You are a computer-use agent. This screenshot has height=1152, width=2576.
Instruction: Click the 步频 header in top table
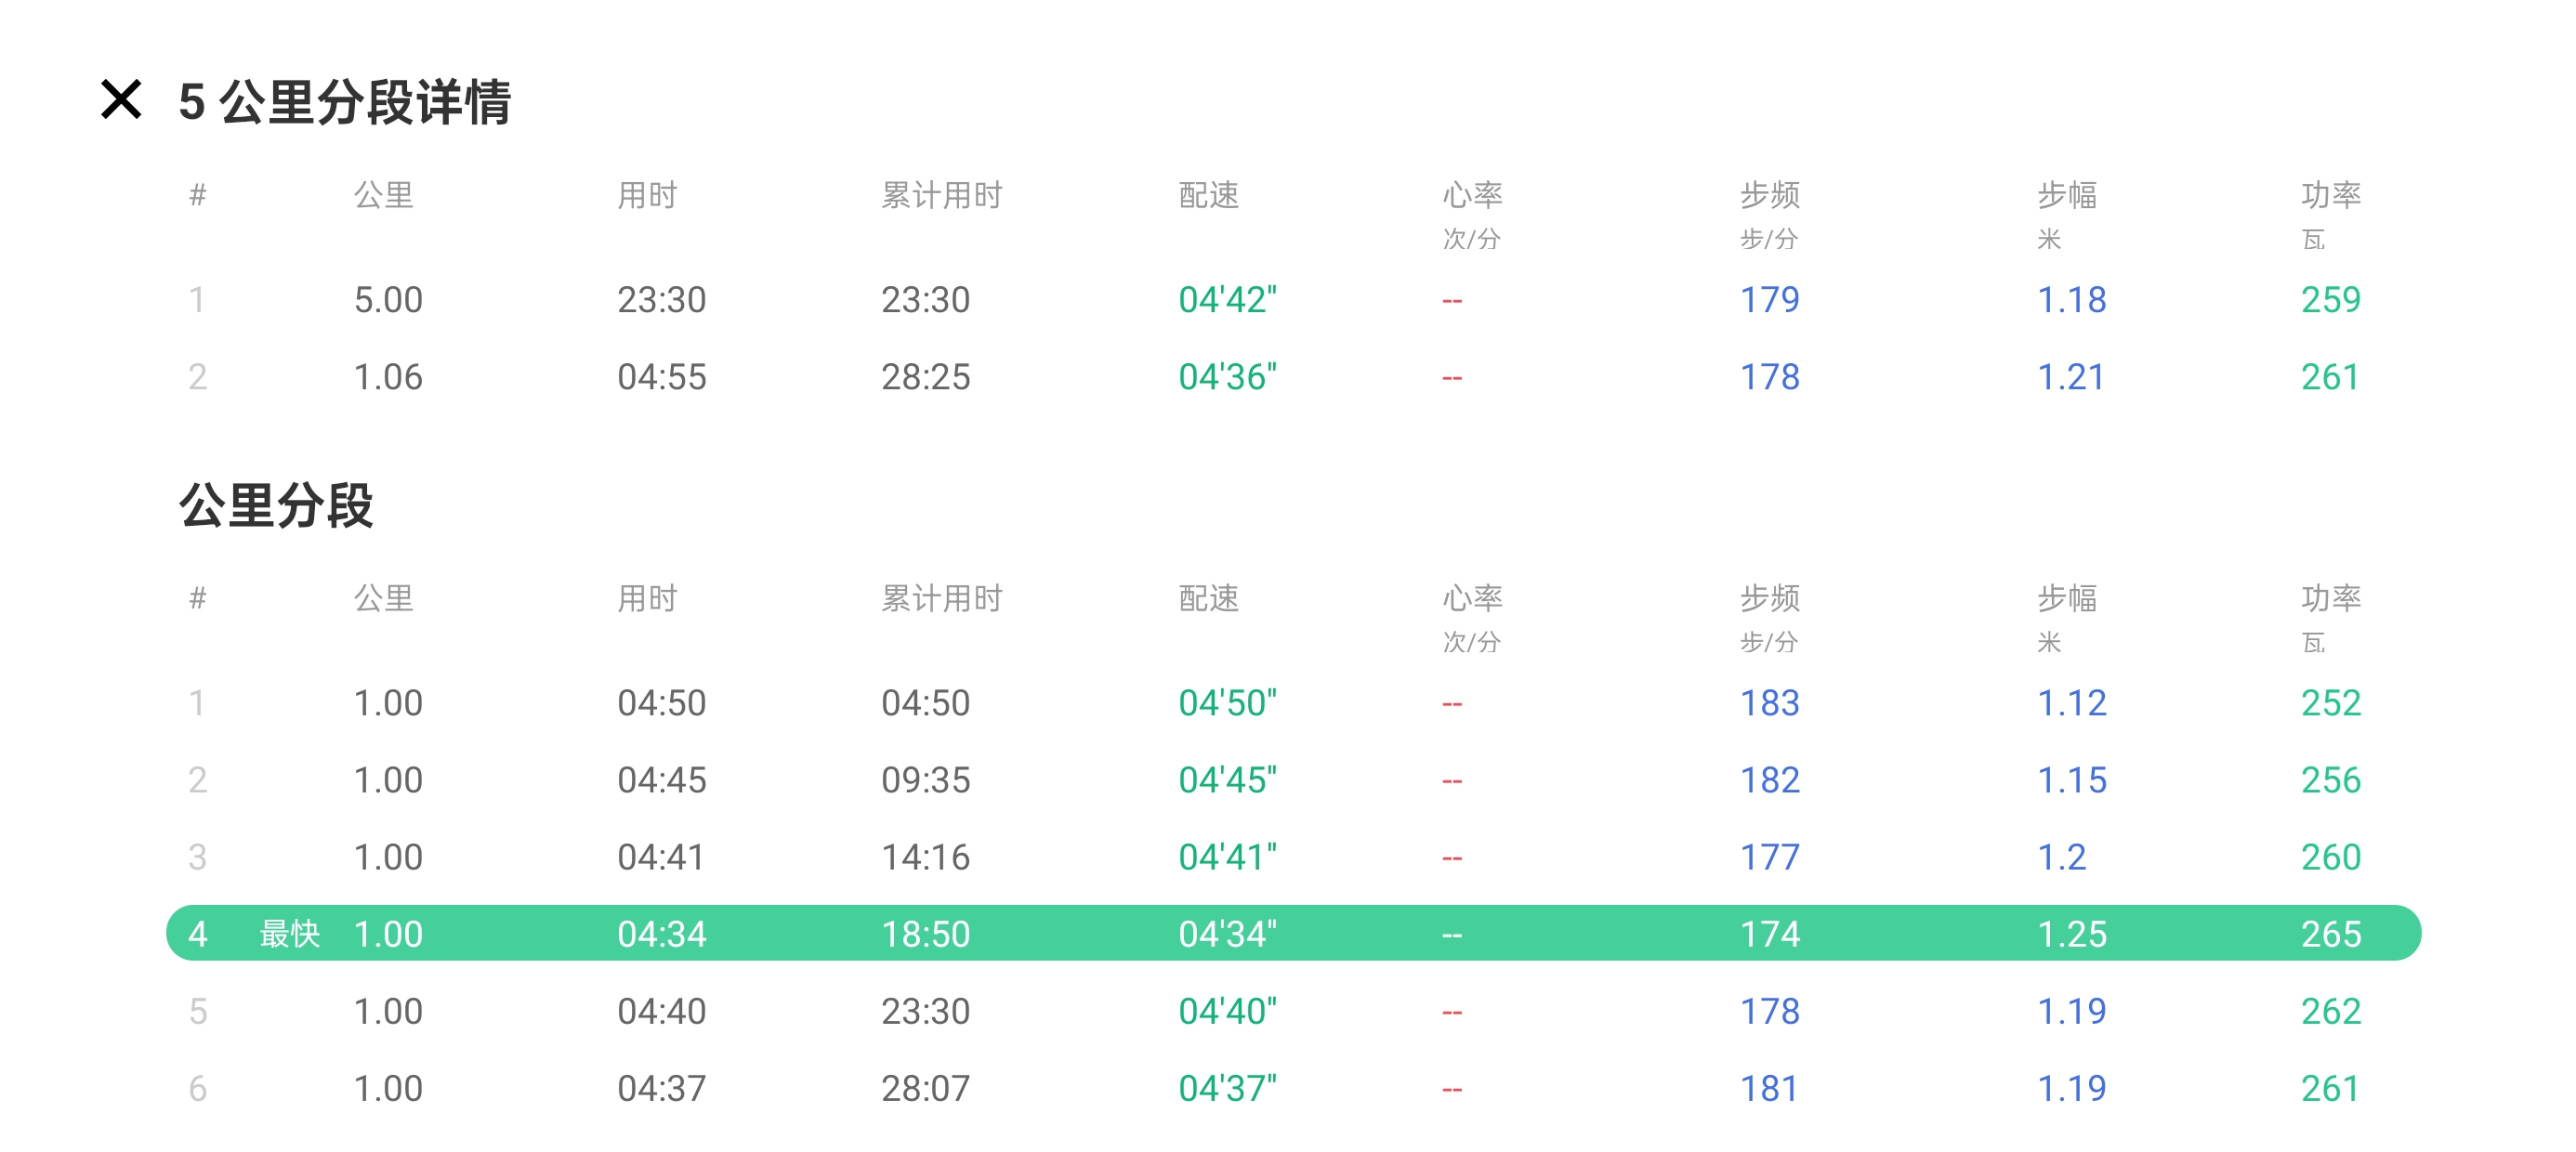tap(1769, 195)
